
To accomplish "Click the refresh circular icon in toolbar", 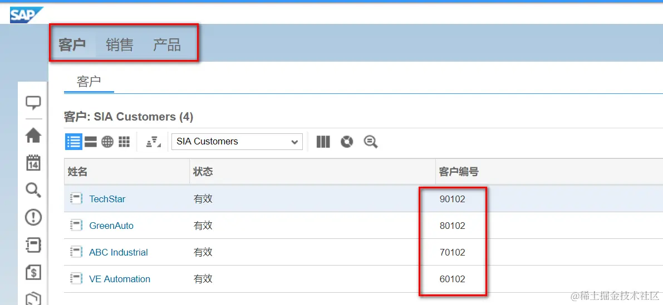I will tap(347, 142).
